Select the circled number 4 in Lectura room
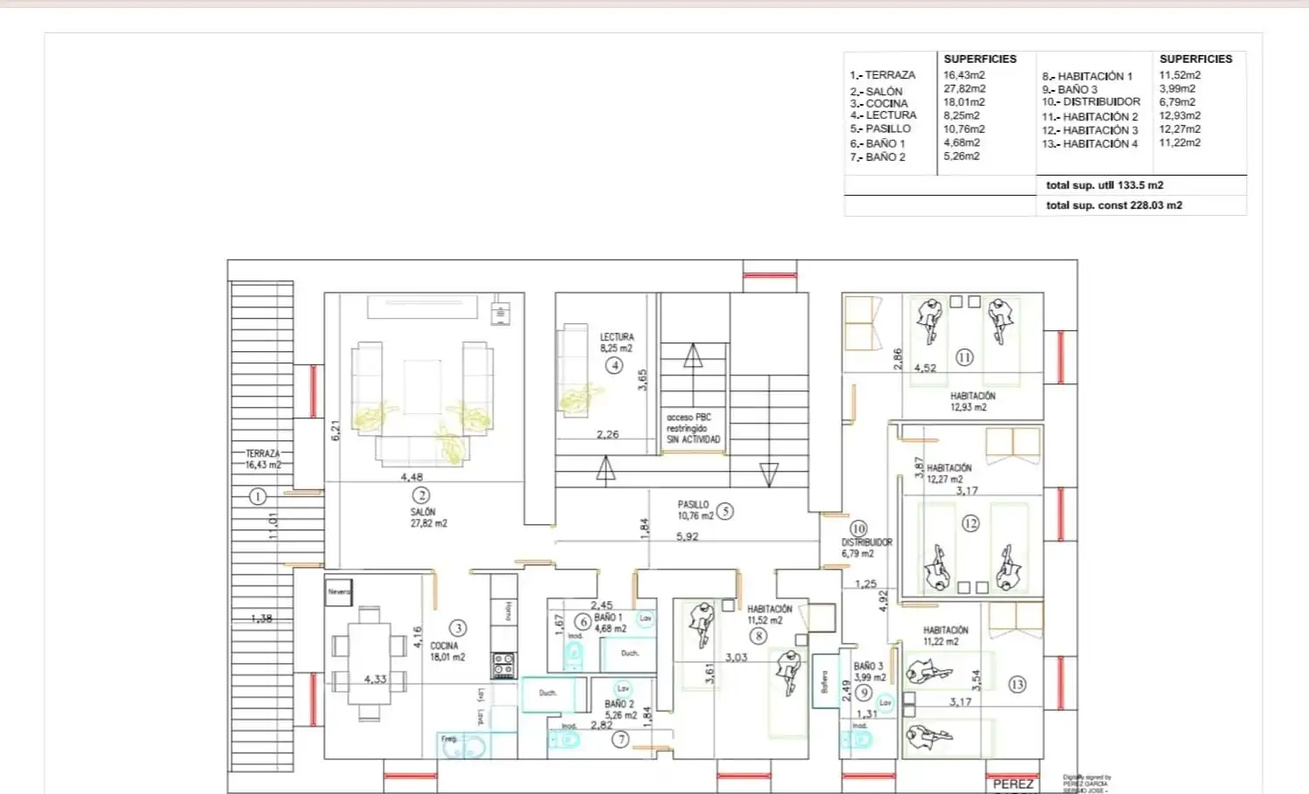 (x=614, y=366)
